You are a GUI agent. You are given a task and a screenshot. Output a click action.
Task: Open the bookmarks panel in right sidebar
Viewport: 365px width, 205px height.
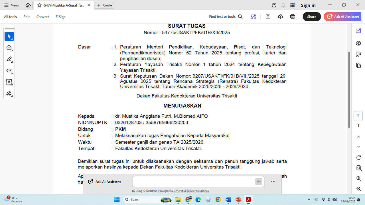pos(358,54)
